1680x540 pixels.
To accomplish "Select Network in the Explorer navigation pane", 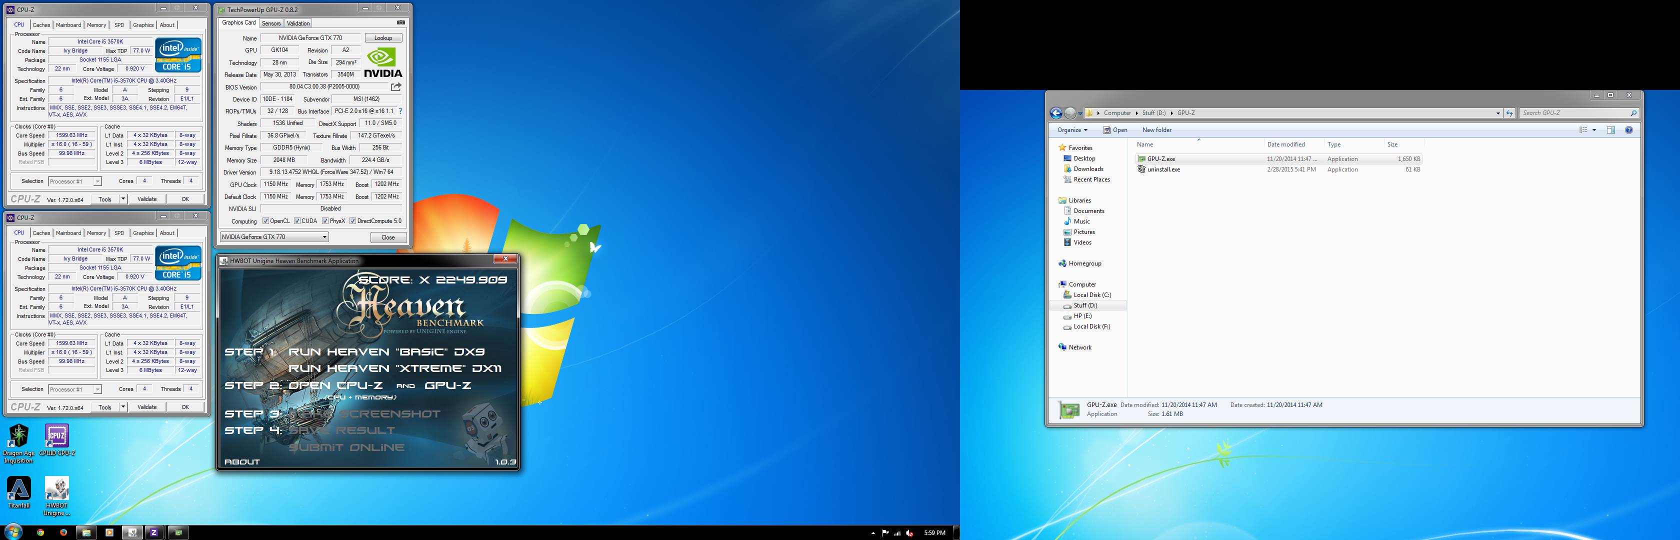I will pos(1079,347).
